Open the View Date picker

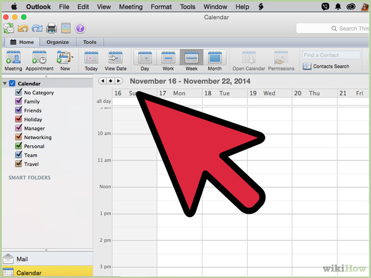click(116, 61)
